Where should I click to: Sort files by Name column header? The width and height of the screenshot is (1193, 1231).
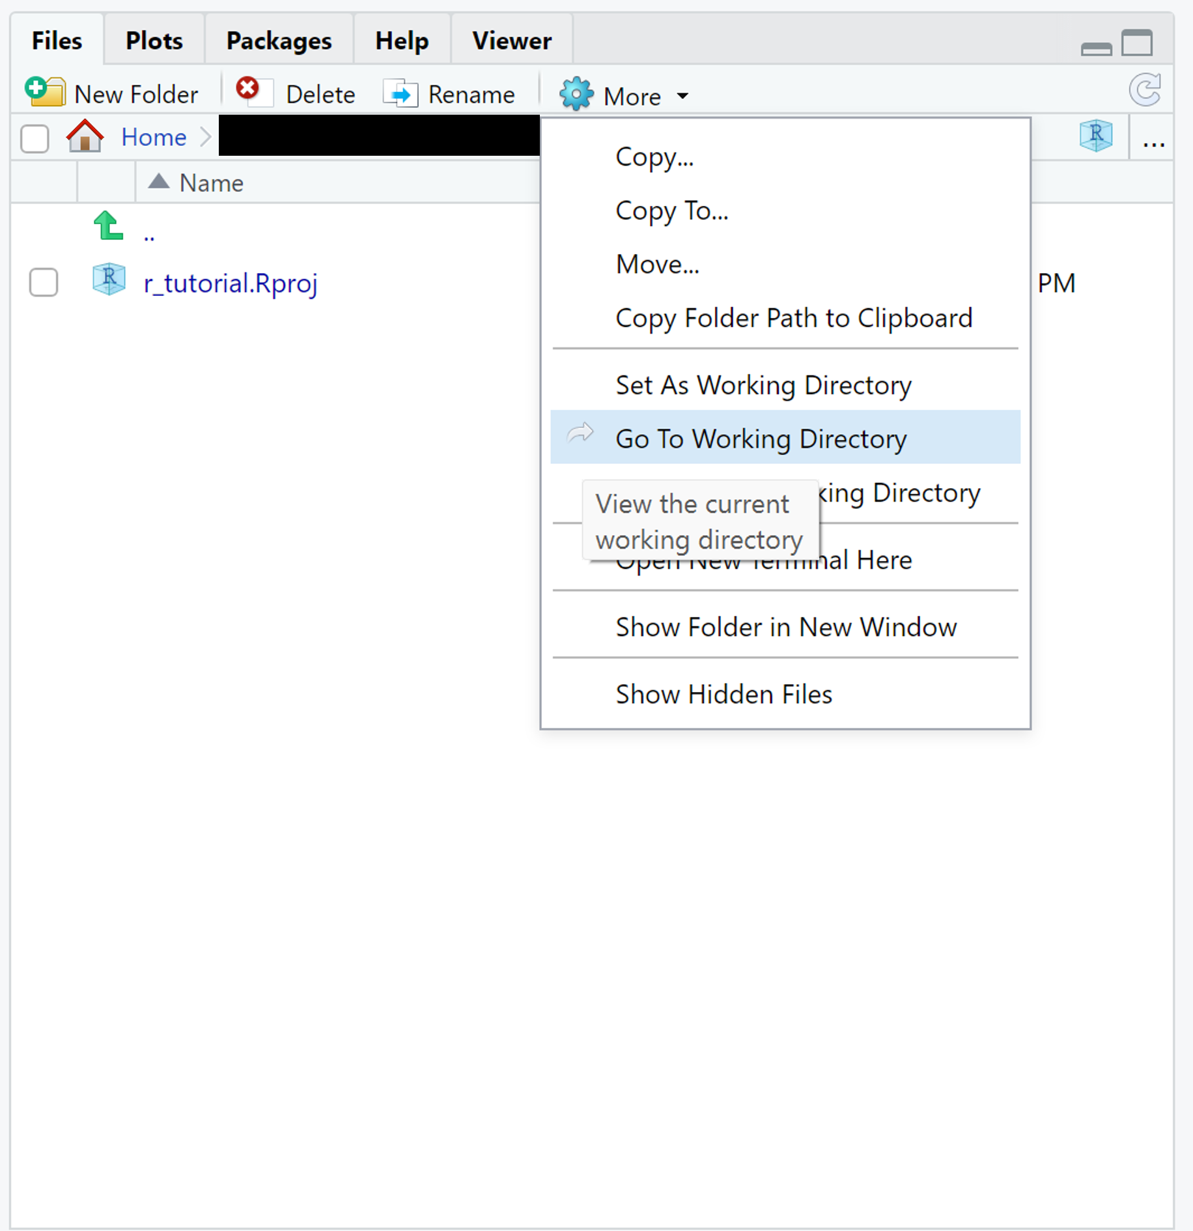click(211, 183)
